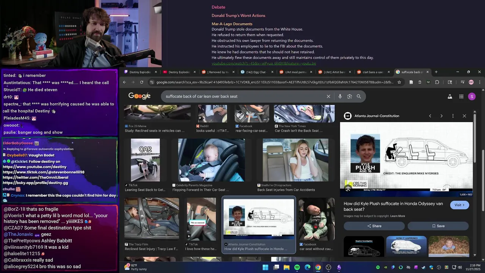Clear the Google search box text
485x273 pixels.
click(329, 96)
